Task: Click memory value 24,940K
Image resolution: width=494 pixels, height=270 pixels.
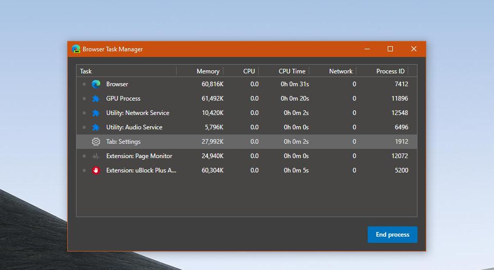Action: click(213, 156)
